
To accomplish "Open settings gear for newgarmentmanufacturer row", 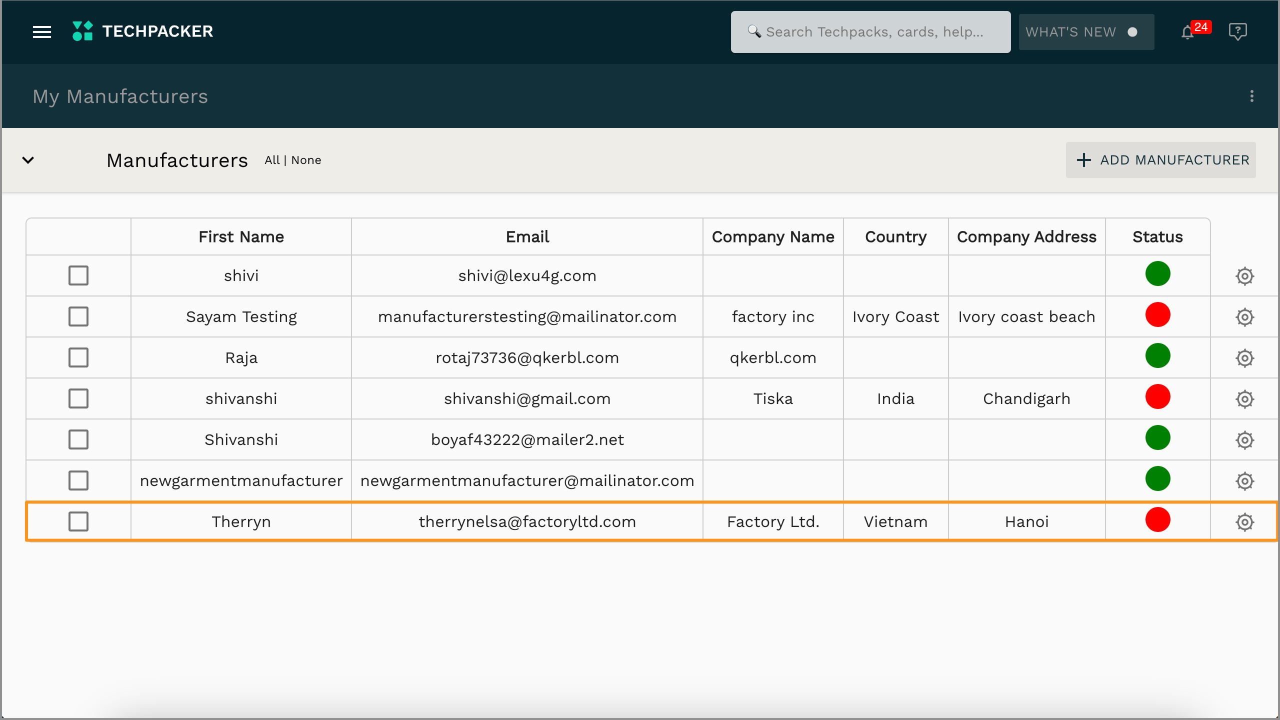I will [1244, 481].
